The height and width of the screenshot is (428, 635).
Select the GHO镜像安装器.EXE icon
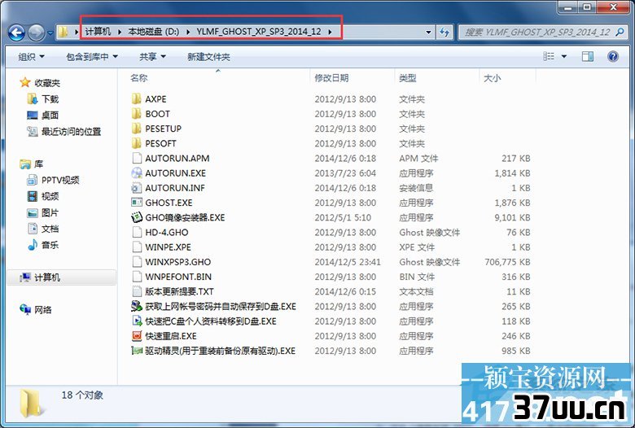(x=137, y=217)
